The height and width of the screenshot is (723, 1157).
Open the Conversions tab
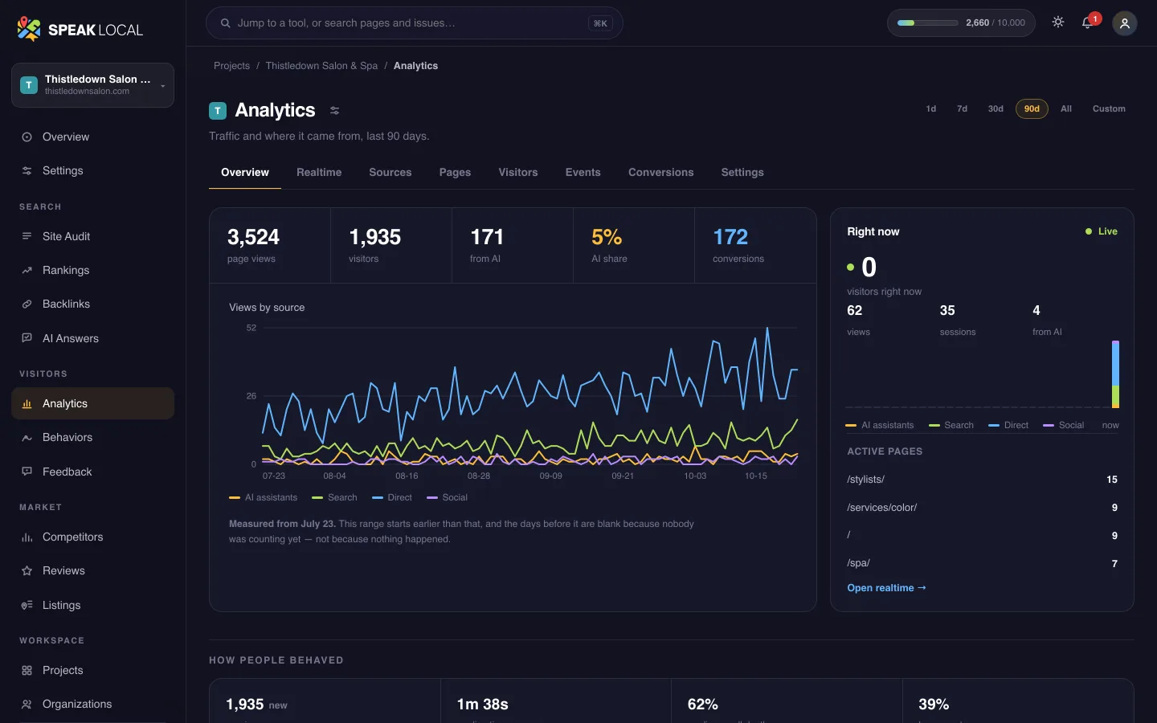[x=661, y=173]
